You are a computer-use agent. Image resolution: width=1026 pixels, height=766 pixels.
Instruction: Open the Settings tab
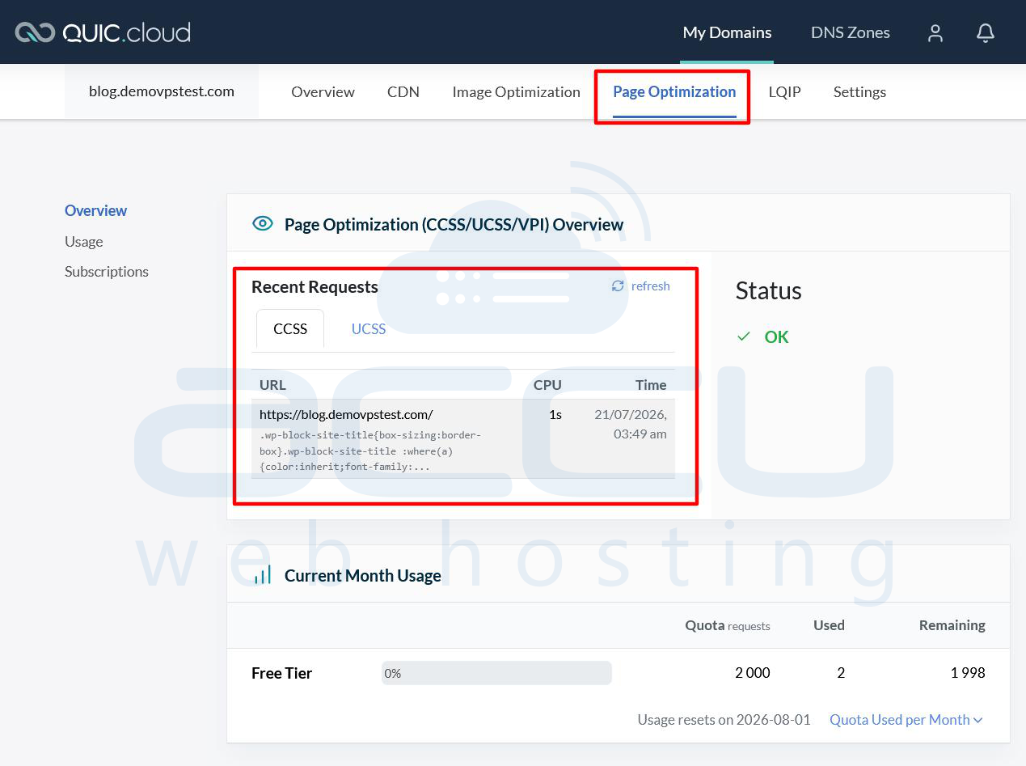(859, 91)
